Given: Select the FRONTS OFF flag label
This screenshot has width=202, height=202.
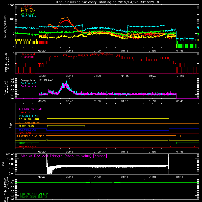Looking at the screenshot, I should pos(27,143).
